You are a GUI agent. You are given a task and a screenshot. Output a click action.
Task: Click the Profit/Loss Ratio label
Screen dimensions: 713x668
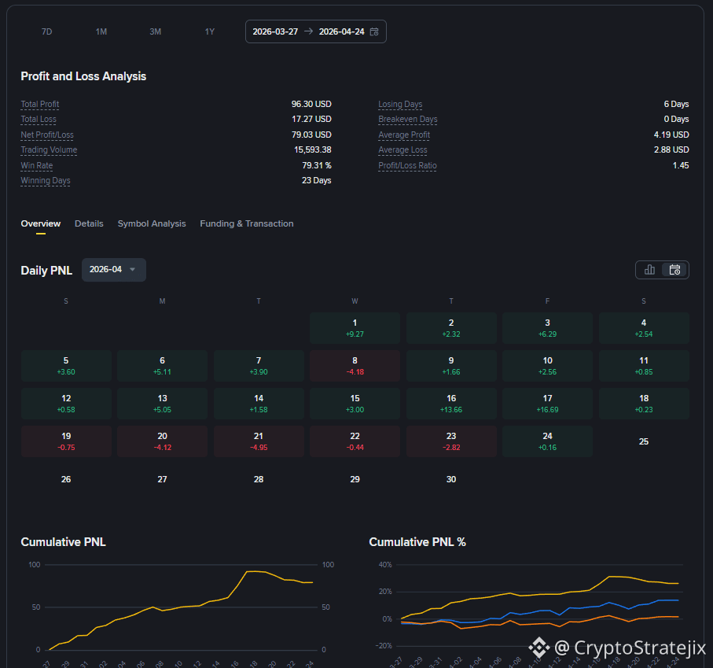pos(407,165)
